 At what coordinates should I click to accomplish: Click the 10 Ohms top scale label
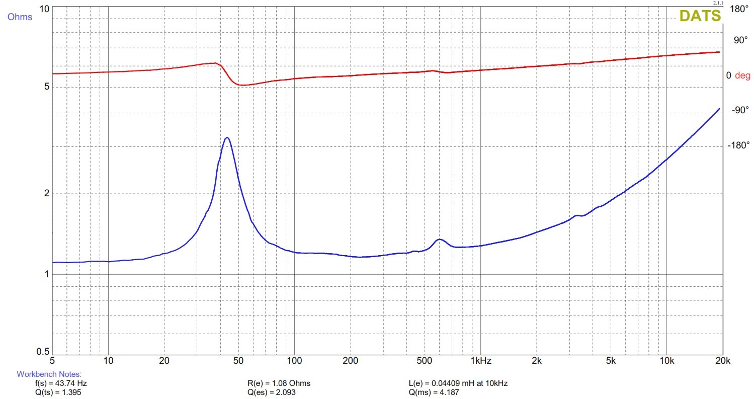point(44,9)
